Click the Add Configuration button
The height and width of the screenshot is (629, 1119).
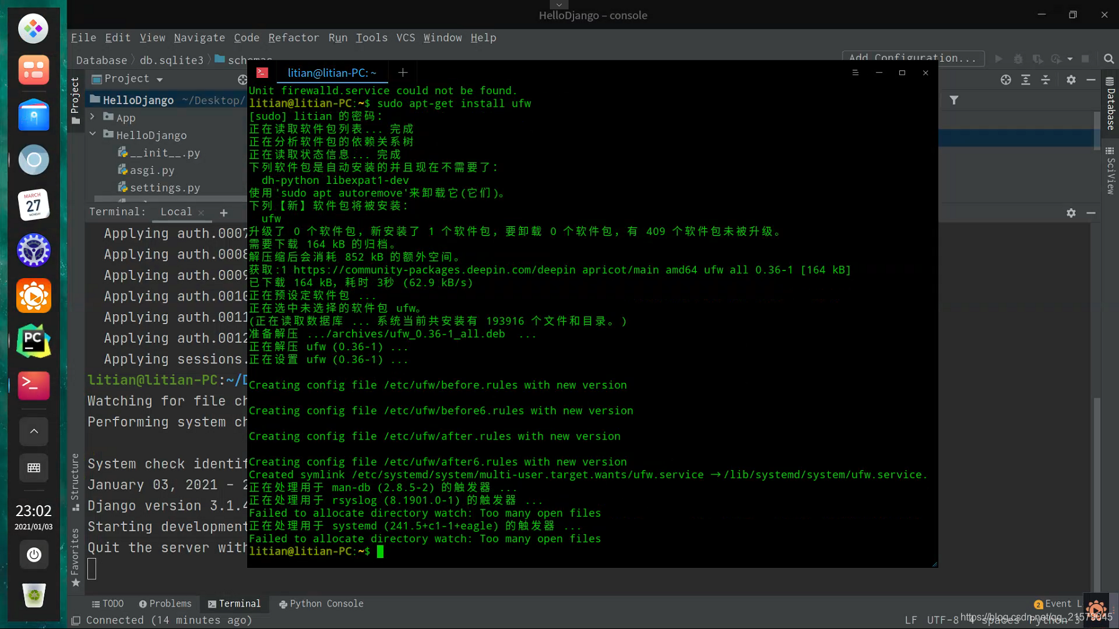tap(913, 58)
